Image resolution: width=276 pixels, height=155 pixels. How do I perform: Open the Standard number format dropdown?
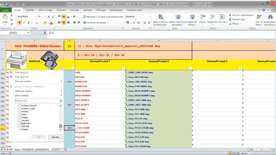pyautogui.click(x=150, y=16)
